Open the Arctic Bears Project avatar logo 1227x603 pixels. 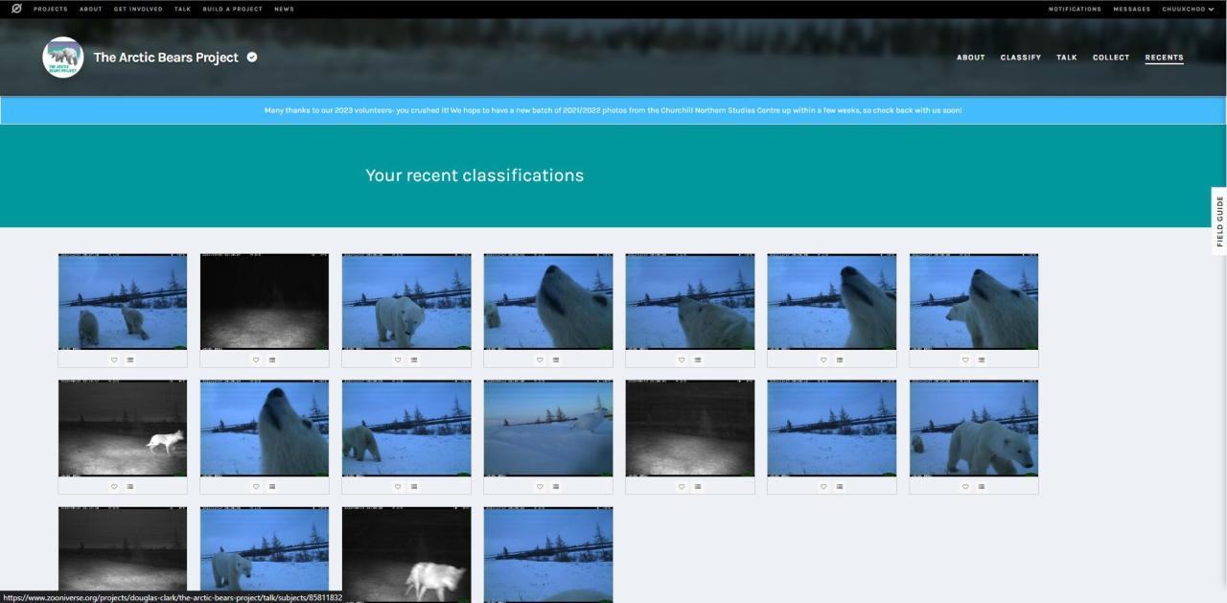tap(63, 58)
